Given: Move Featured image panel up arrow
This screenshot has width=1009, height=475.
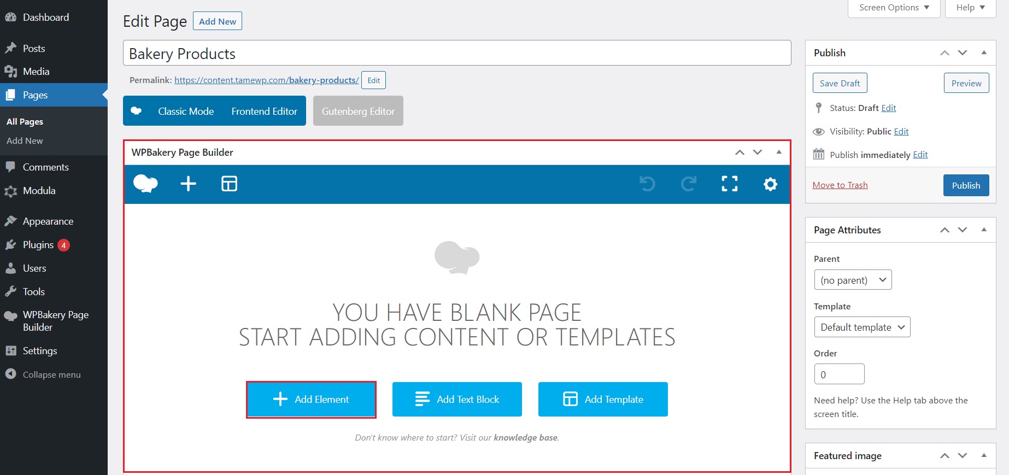Looking at the screenshot, I should 945,456.
